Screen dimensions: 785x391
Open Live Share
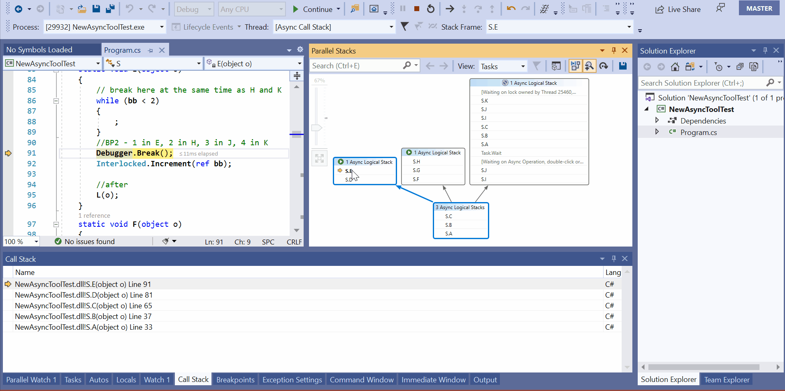click(678, 9)
